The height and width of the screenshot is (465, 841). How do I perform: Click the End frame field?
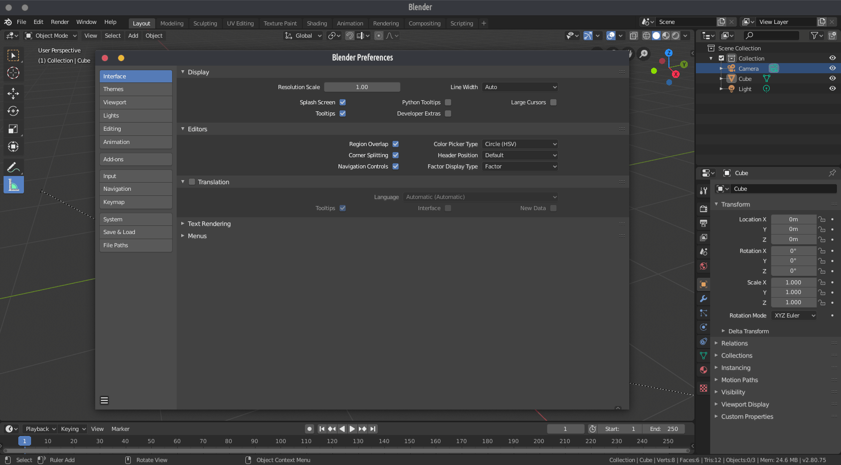pos(664,429)
